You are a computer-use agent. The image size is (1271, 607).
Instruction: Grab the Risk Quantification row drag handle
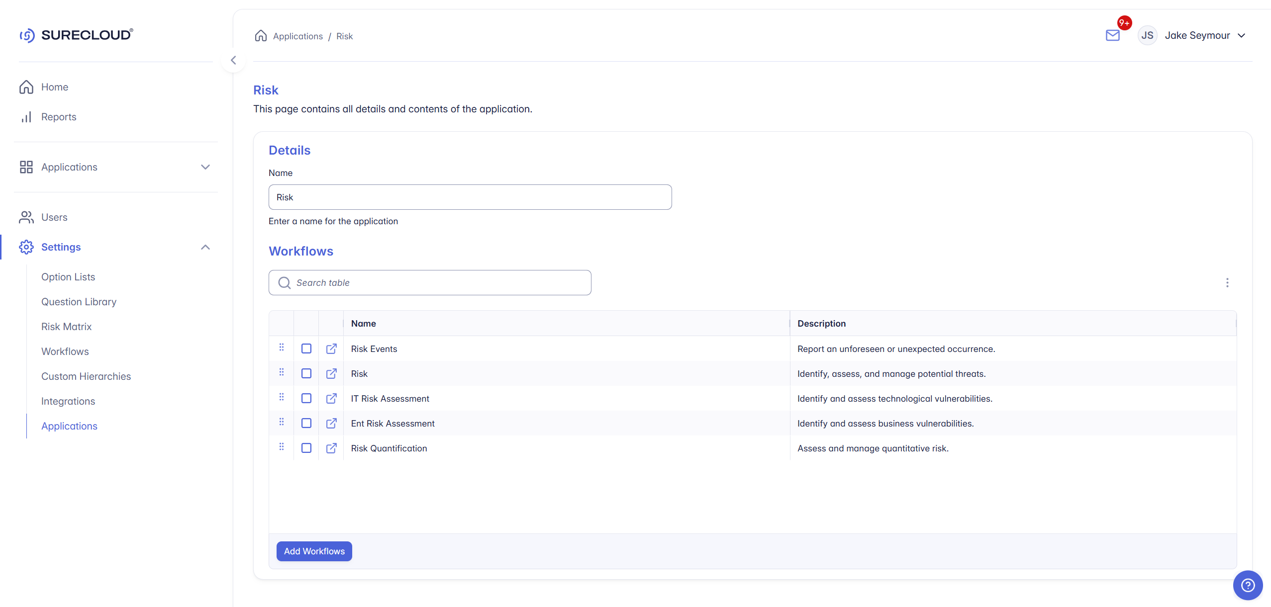point(282,447)
